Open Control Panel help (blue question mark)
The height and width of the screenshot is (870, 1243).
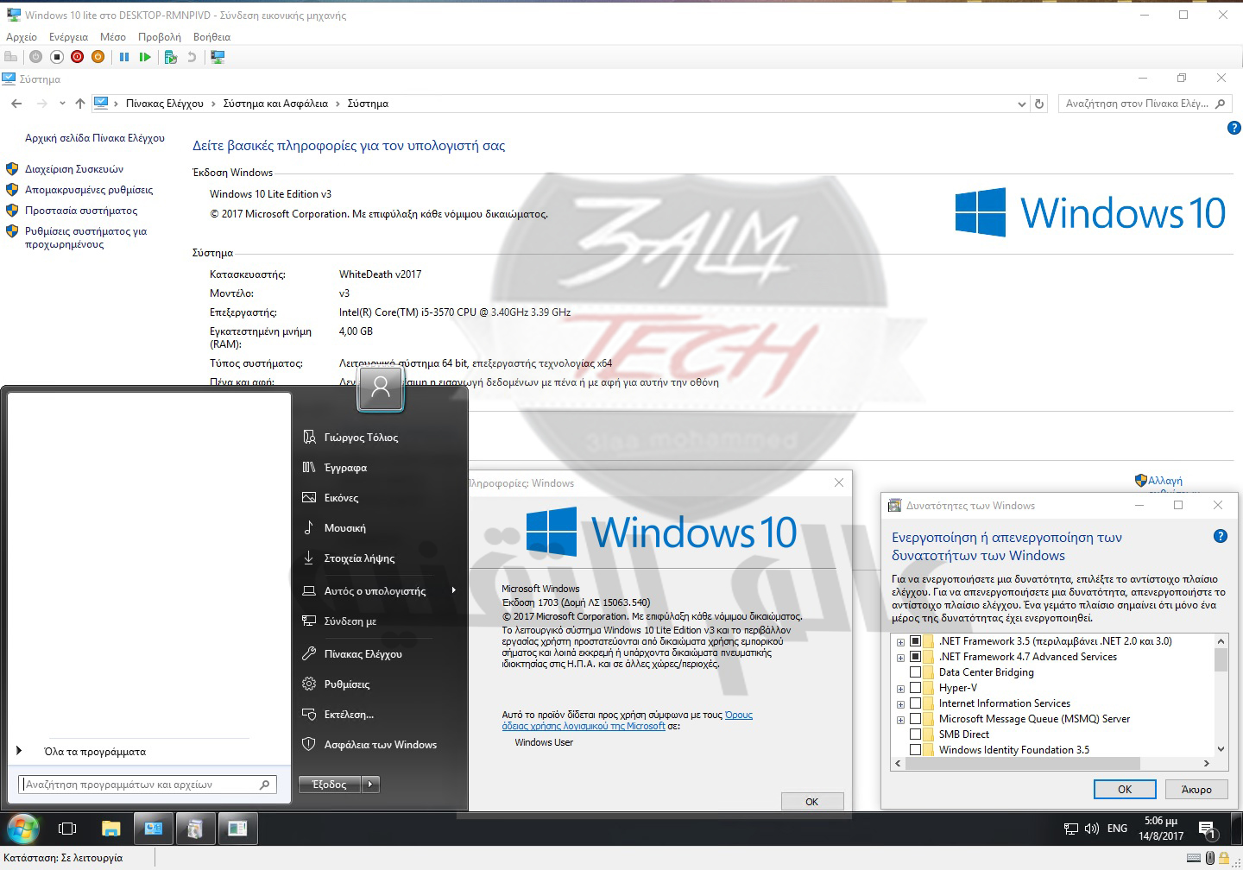1234,129
